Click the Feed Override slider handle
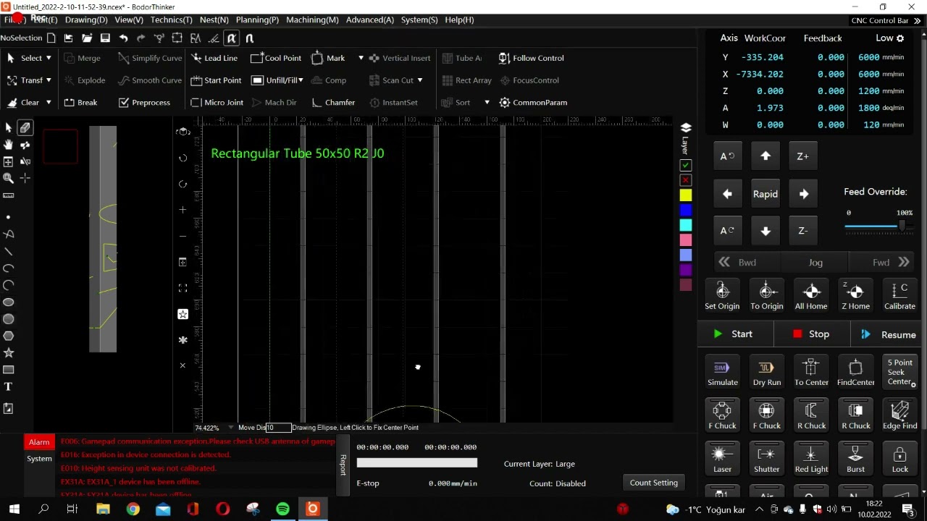The width and height of the screenshot is (927, 521). [x=902, y=226]
